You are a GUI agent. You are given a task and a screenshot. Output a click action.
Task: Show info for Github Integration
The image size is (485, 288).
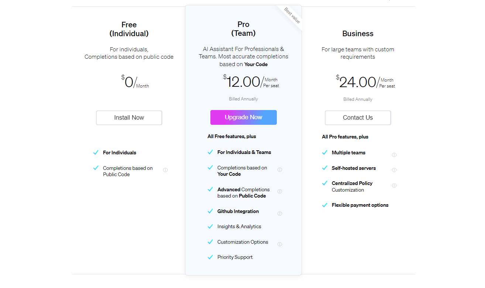(x=280, y=213)
